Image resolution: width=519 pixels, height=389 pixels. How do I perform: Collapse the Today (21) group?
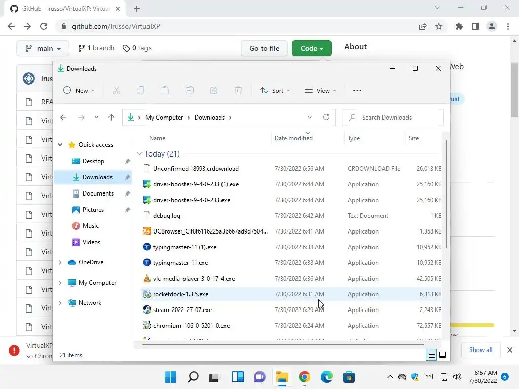coord(140,154)
